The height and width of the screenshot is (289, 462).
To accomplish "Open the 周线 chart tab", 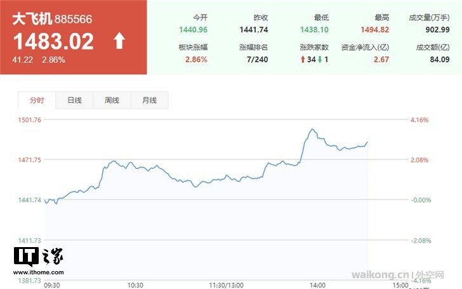I will pyautogui.click(x=112, y=100).
